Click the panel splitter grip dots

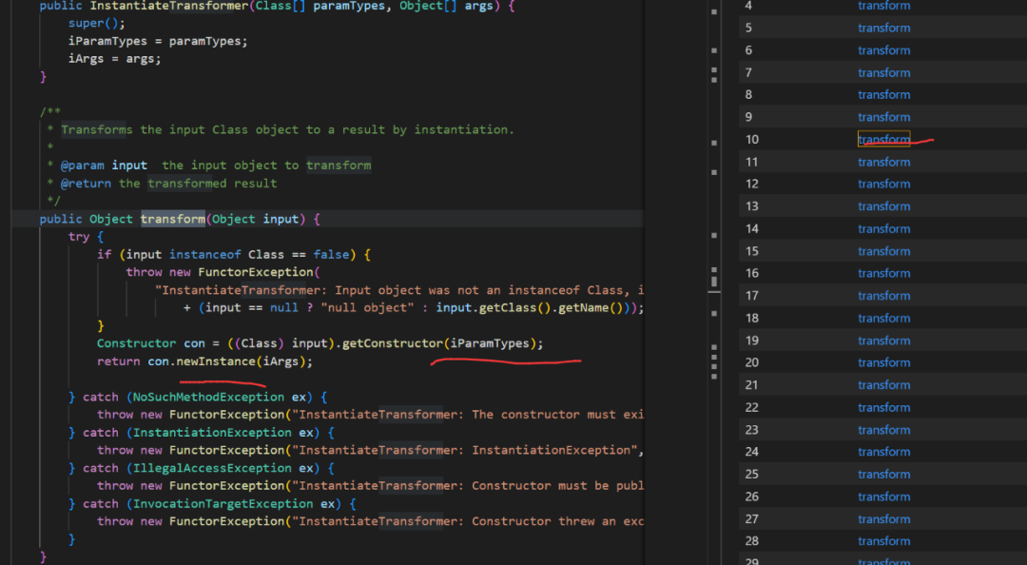714,360
